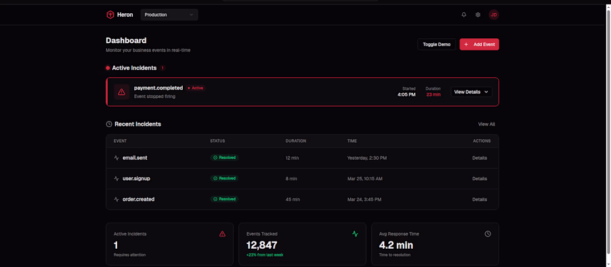Sort by the TIME column header

click(352, 141)
